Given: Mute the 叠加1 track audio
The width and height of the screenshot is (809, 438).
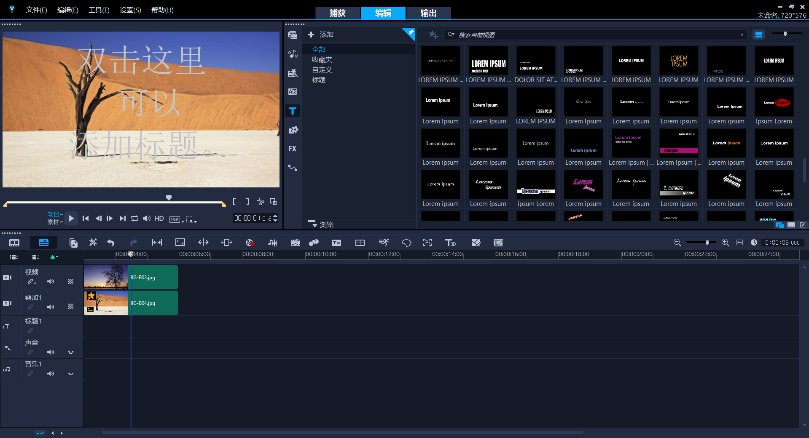Looking at the screenshot, I should click(x=51, y=307).
